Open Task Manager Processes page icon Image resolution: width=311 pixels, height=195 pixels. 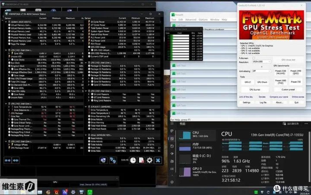pos(172,131)
